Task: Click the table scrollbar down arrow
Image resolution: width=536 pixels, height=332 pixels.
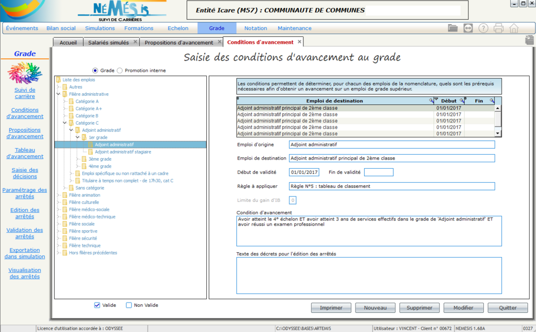Action: (498, 133)
